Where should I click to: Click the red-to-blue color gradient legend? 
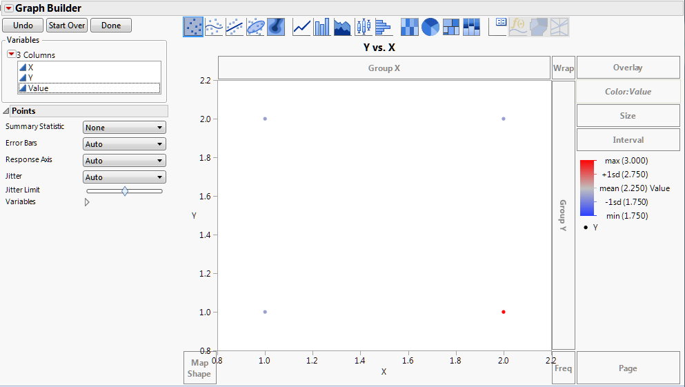click(587, 188)
